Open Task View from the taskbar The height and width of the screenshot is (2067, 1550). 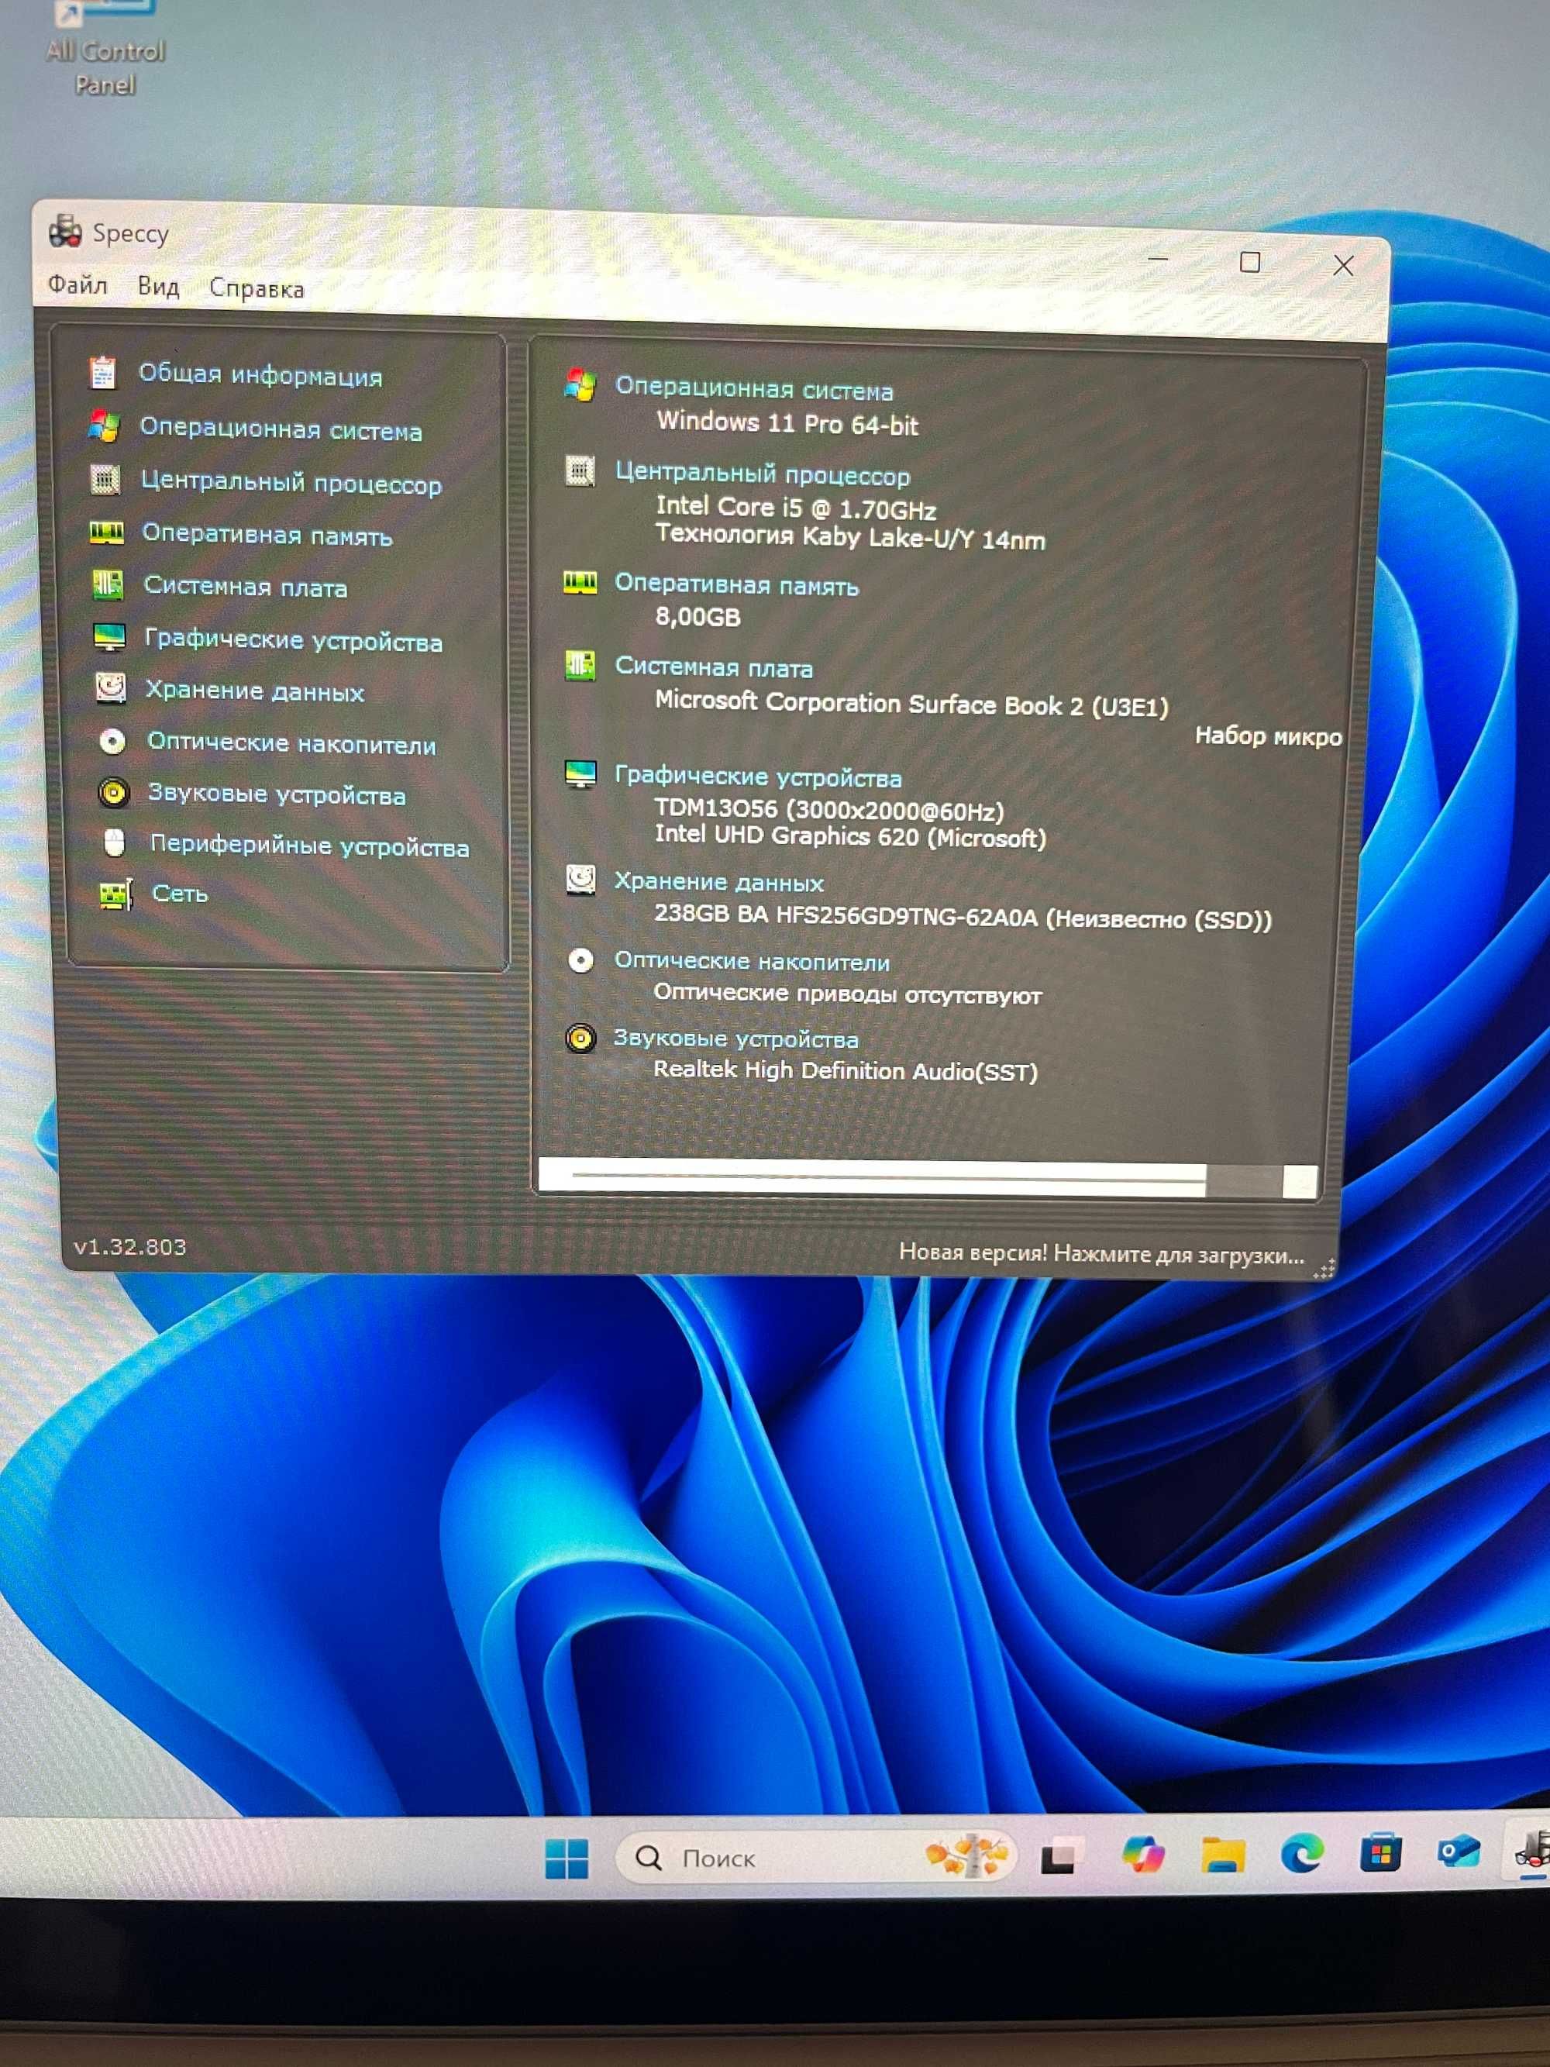1059,1857
